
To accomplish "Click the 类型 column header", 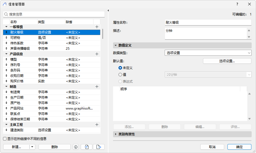I will tap(51, 22).
